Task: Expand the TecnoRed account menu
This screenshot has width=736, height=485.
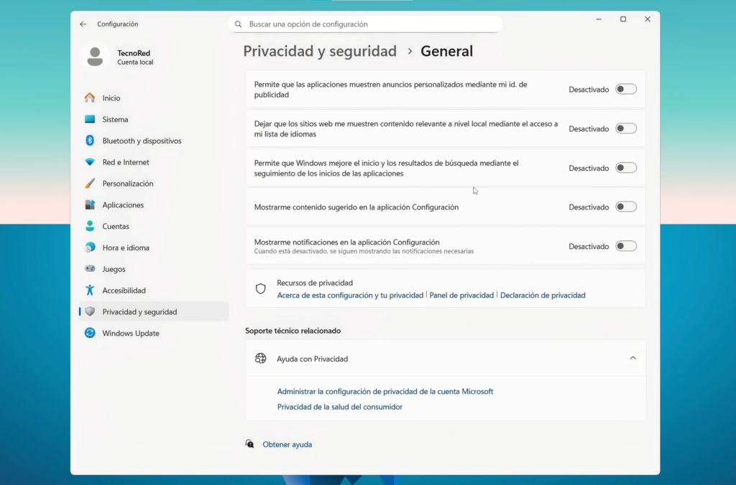Action: tap(133, 57)
